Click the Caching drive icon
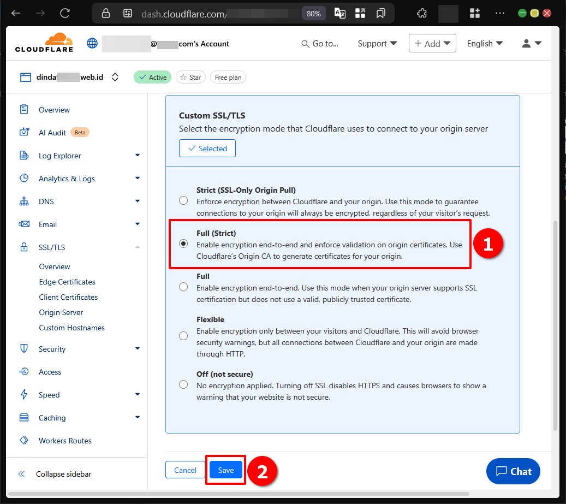This screenshot has width=566, height=504. [24, 418]
